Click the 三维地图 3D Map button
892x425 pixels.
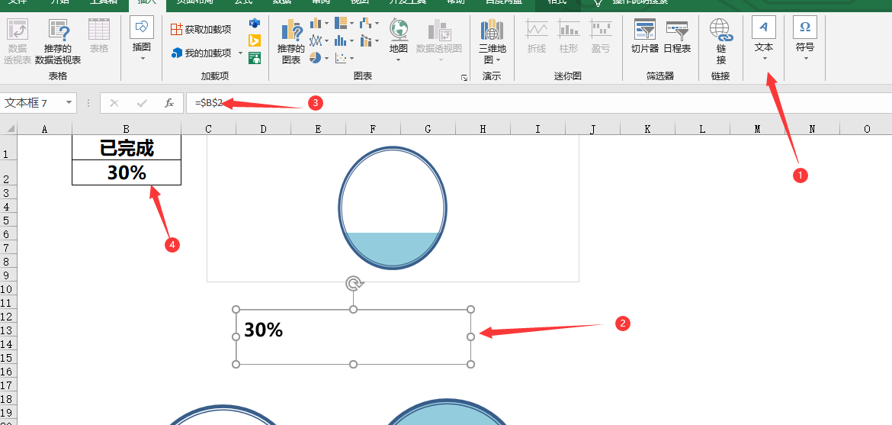493,41
